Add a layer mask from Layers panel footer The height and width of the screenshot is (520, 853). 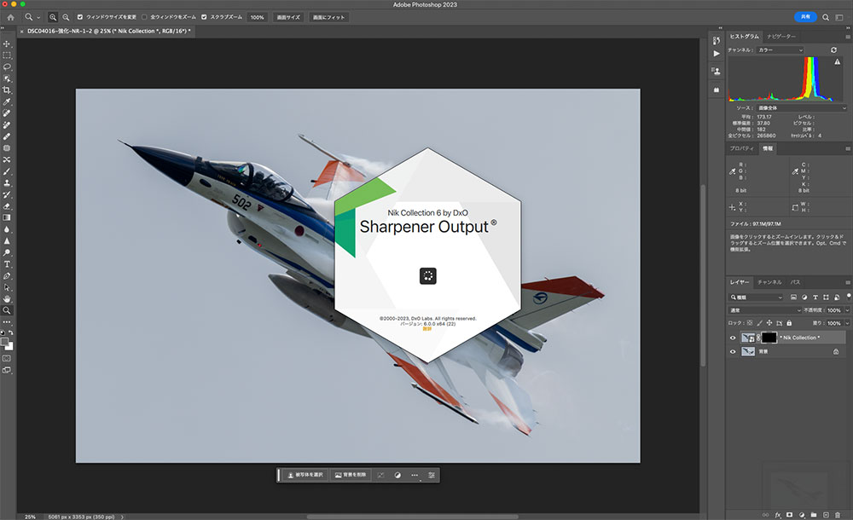pos(789,515)
